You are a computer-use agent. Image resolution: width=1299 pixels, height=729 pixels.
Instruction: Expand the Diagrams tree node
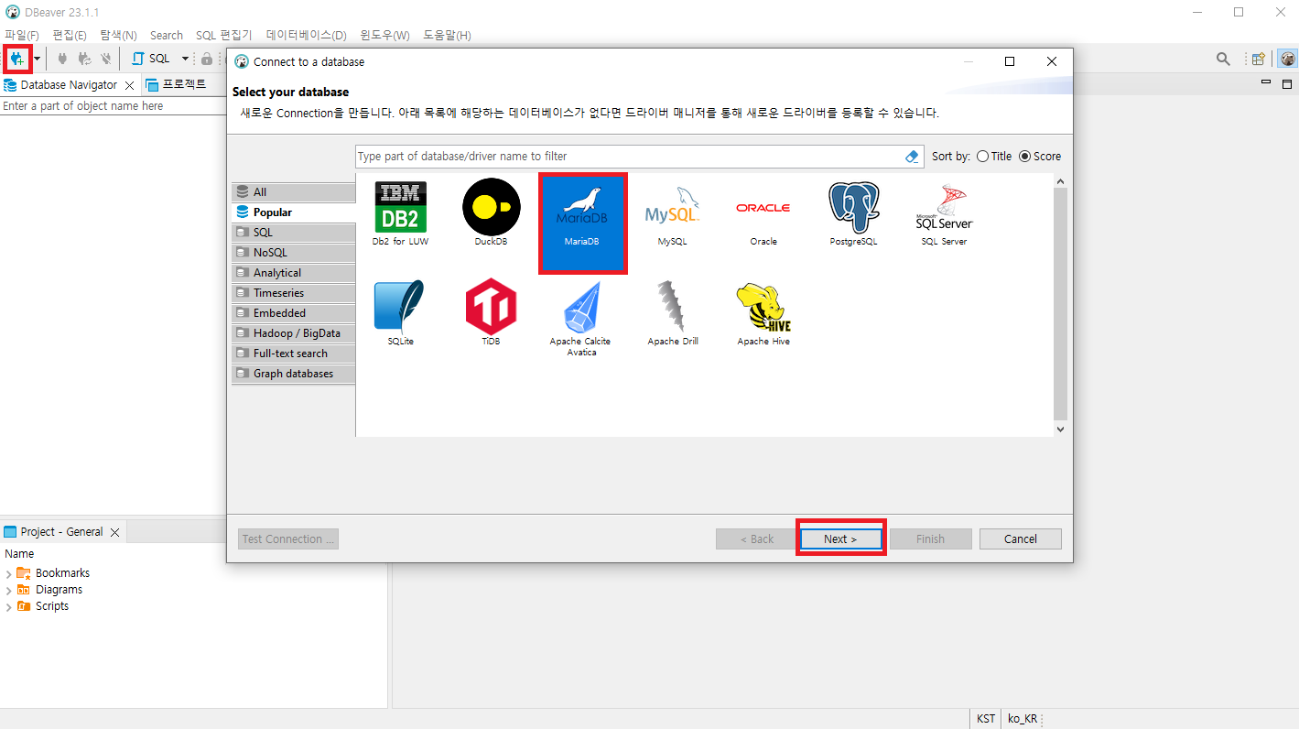9,590
